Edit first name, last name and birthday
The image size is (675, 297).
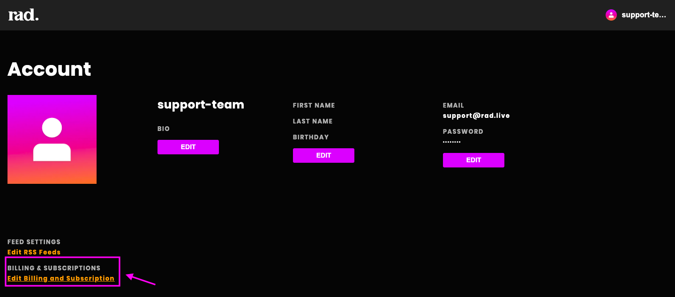323,155
